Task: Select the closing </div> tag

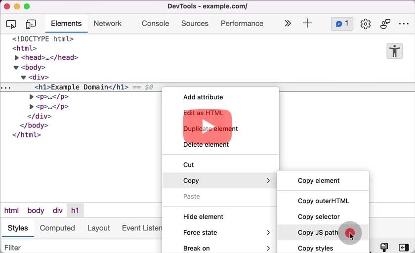Action: tap(40, 117)
